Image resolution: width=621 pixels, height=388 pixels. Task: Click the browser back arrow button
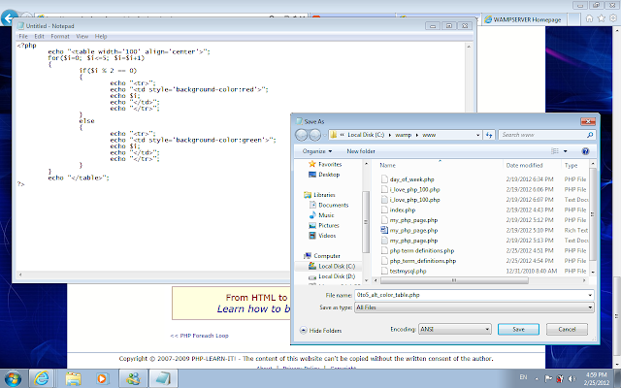click(x=9, y=18)
